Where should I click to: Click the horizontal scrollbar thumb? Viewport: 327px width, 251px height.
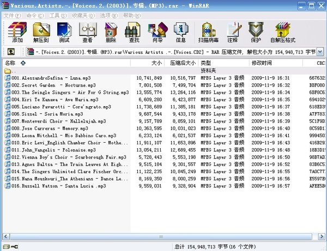tap(161, 237)
